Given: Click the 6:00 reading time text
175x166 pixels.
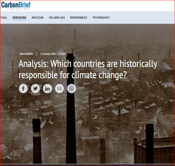Looking at the screenshot, I should 63,54.
